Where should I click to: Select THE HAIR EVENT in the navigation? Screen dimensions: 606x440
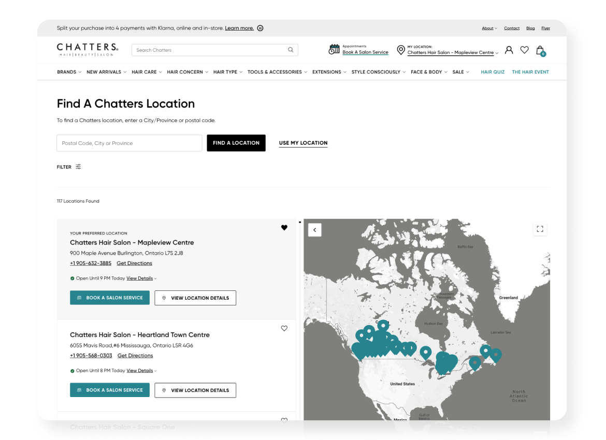pos(530,72)
